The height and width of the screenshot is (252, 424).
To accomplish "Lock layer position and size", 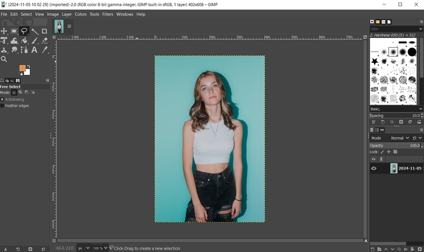I will pyautogui.click(x=389, y=152).
